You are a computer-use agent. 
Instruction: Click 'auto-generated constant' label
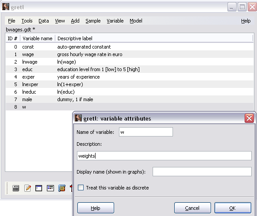[x=84, y=47]
